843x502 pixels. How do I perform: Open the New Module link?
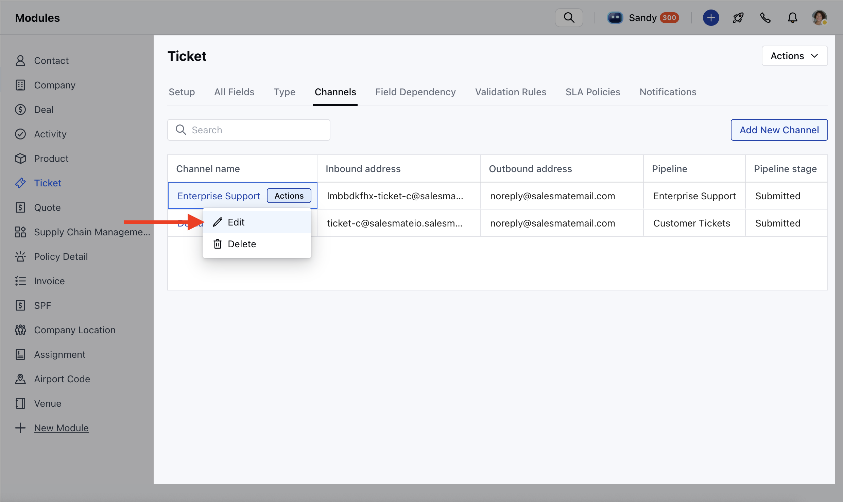pos(61,428)
